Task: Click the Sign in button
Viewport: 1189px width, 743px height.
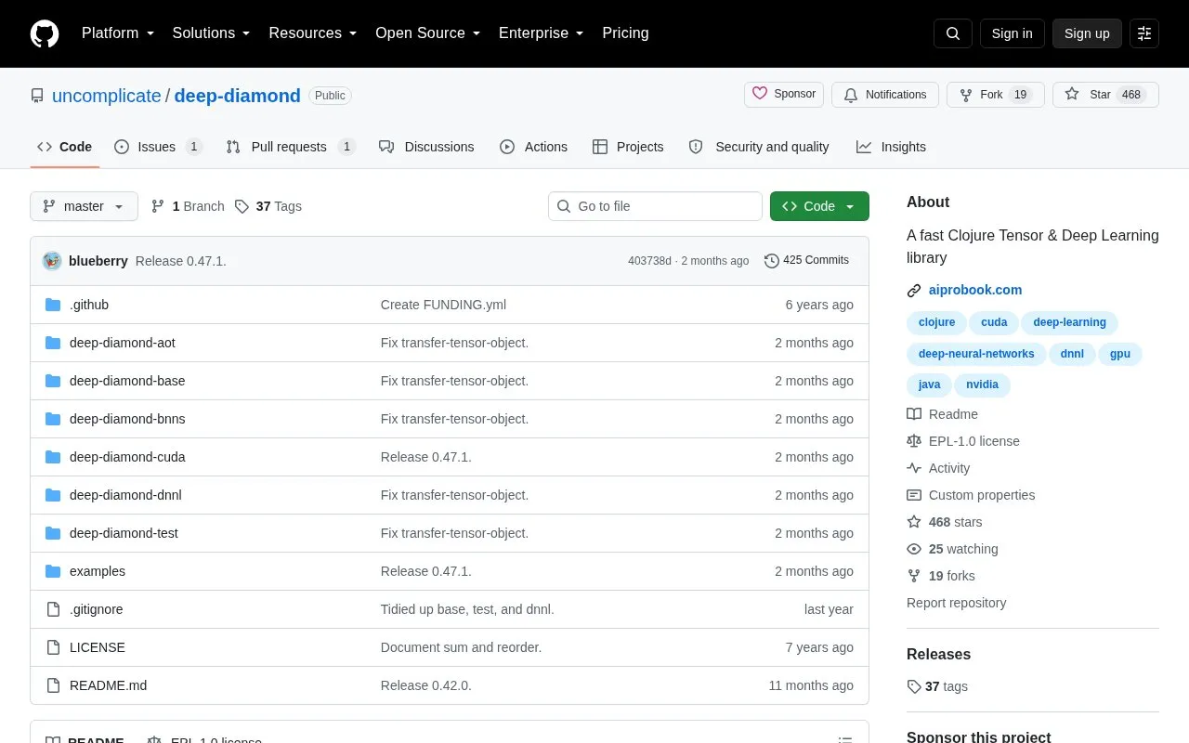Action: [x=1012, y=33]
